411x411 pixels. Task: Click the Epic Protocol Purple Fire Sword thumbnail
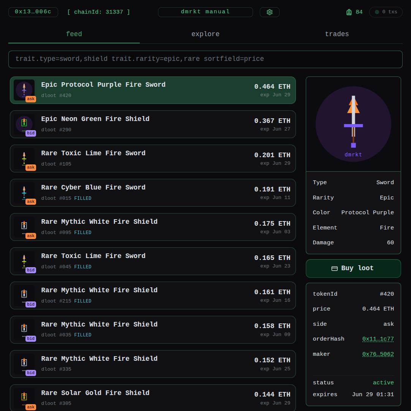click(24, 90)
